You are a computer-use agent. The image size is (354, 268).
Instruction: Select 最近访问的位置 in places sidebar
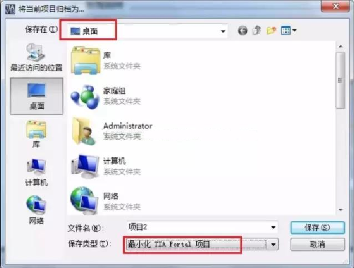click(x=36, y=57)
